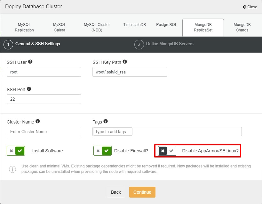Switch to the TimescaleDB tab
This screenshot has width=262, height=204.
pos(134,25)
